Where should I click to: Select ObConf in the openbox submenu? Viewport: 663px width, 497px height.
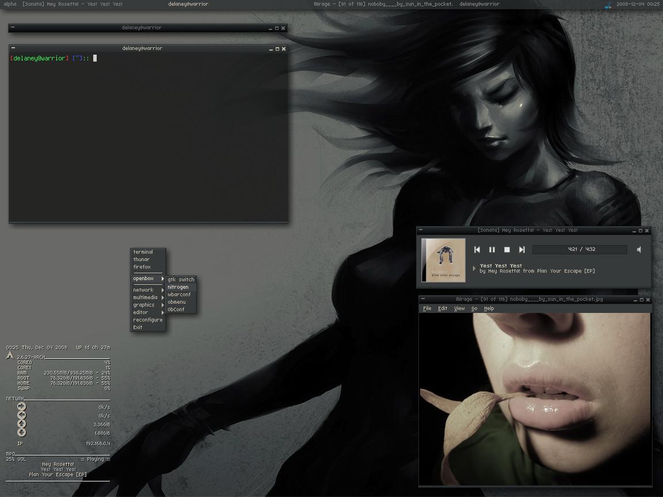coord(181,310)
